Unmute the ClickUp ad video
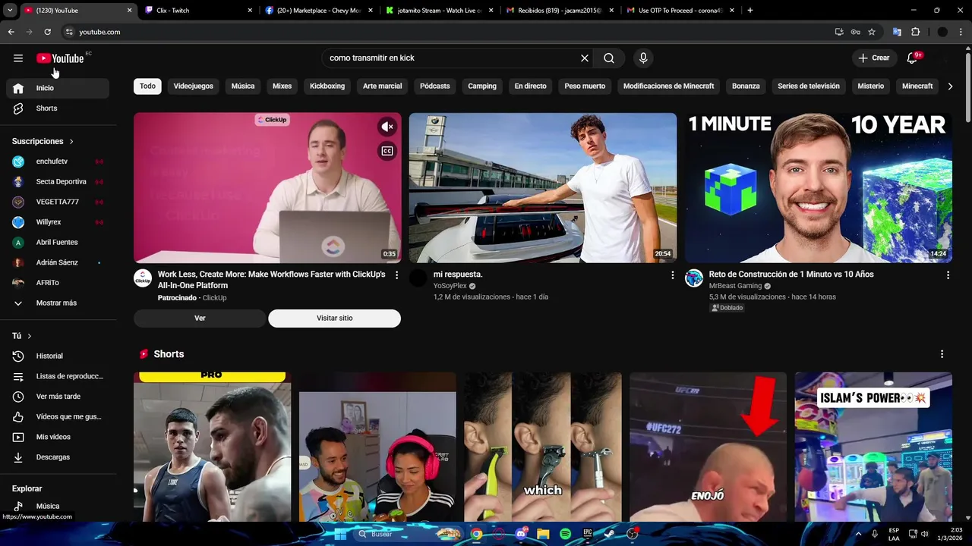972x546 pixels. point(387,127)
